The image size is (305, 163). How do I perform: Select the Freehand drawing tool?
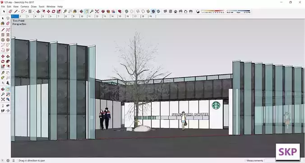coord(8,30)
